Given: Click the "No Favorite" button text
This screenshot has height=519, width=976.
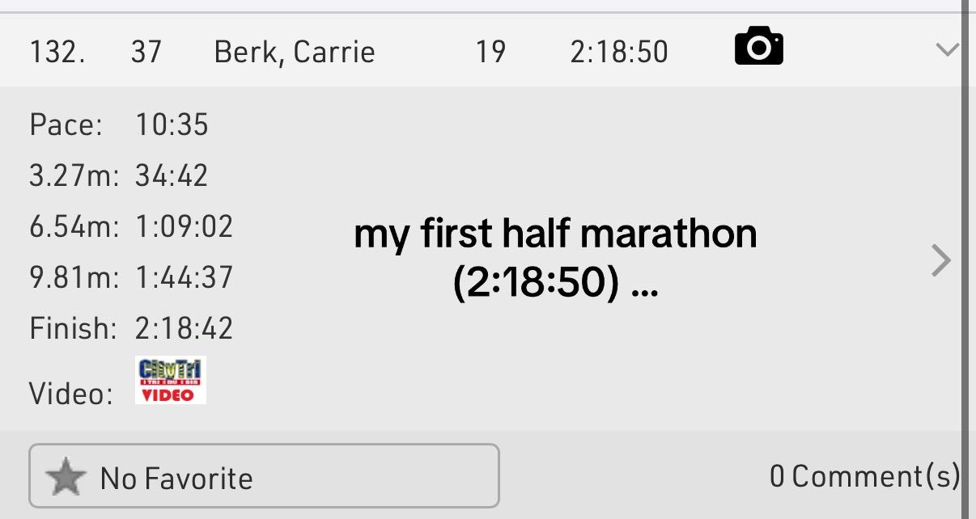Looking at the screenshot, I should pyautogui.click(x=176, y=479).
